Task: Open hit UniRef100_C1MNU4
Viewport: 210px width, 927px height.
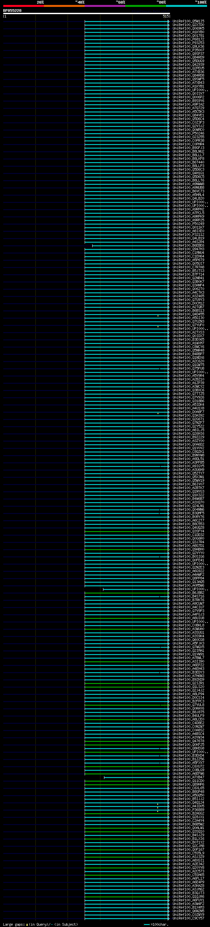Action: pos(188,253)
